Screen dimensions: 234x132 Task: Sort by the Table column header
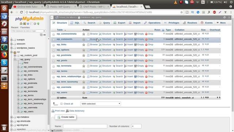pyautogui.click(x=60, y=30)
